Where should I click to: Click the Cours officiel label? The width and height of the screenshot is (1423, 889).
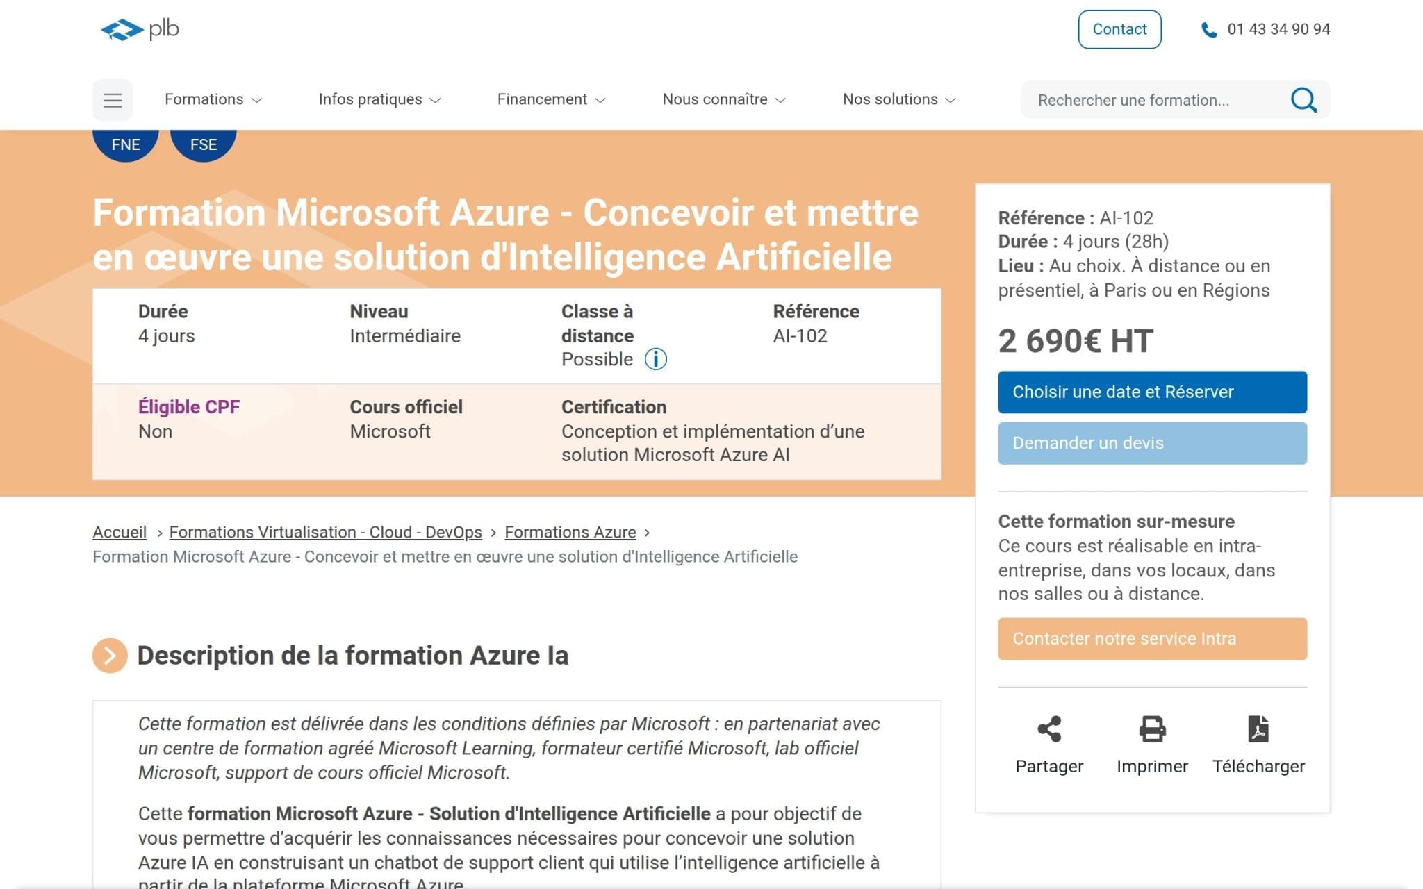click(x=406, y=407)
